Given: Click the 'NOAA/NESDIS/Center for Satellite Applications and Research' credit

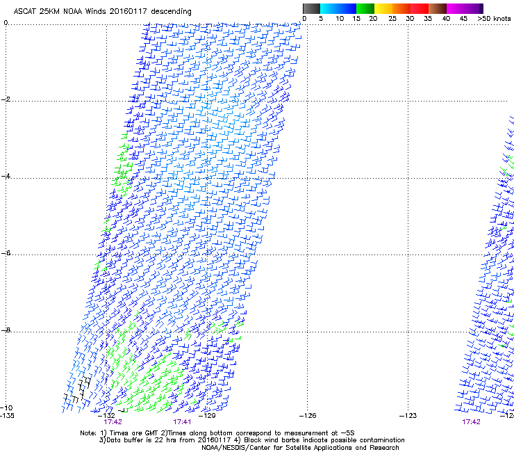Looking at the screenshot, I should tap(300, 448).
